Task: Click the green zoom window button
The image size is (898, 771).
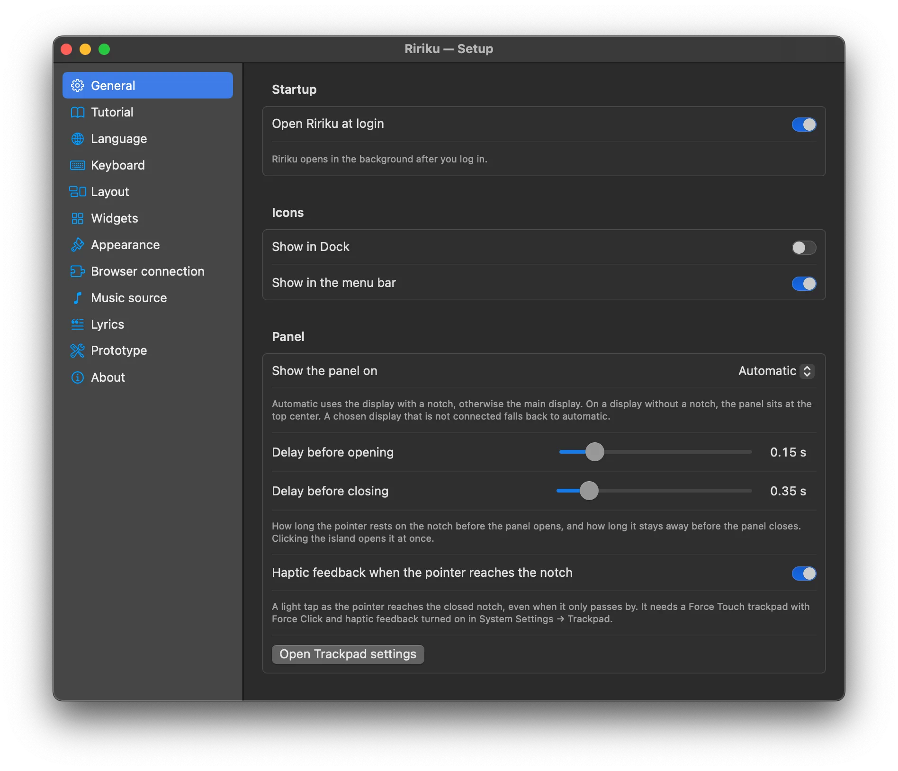Action: tap(104, 49)
